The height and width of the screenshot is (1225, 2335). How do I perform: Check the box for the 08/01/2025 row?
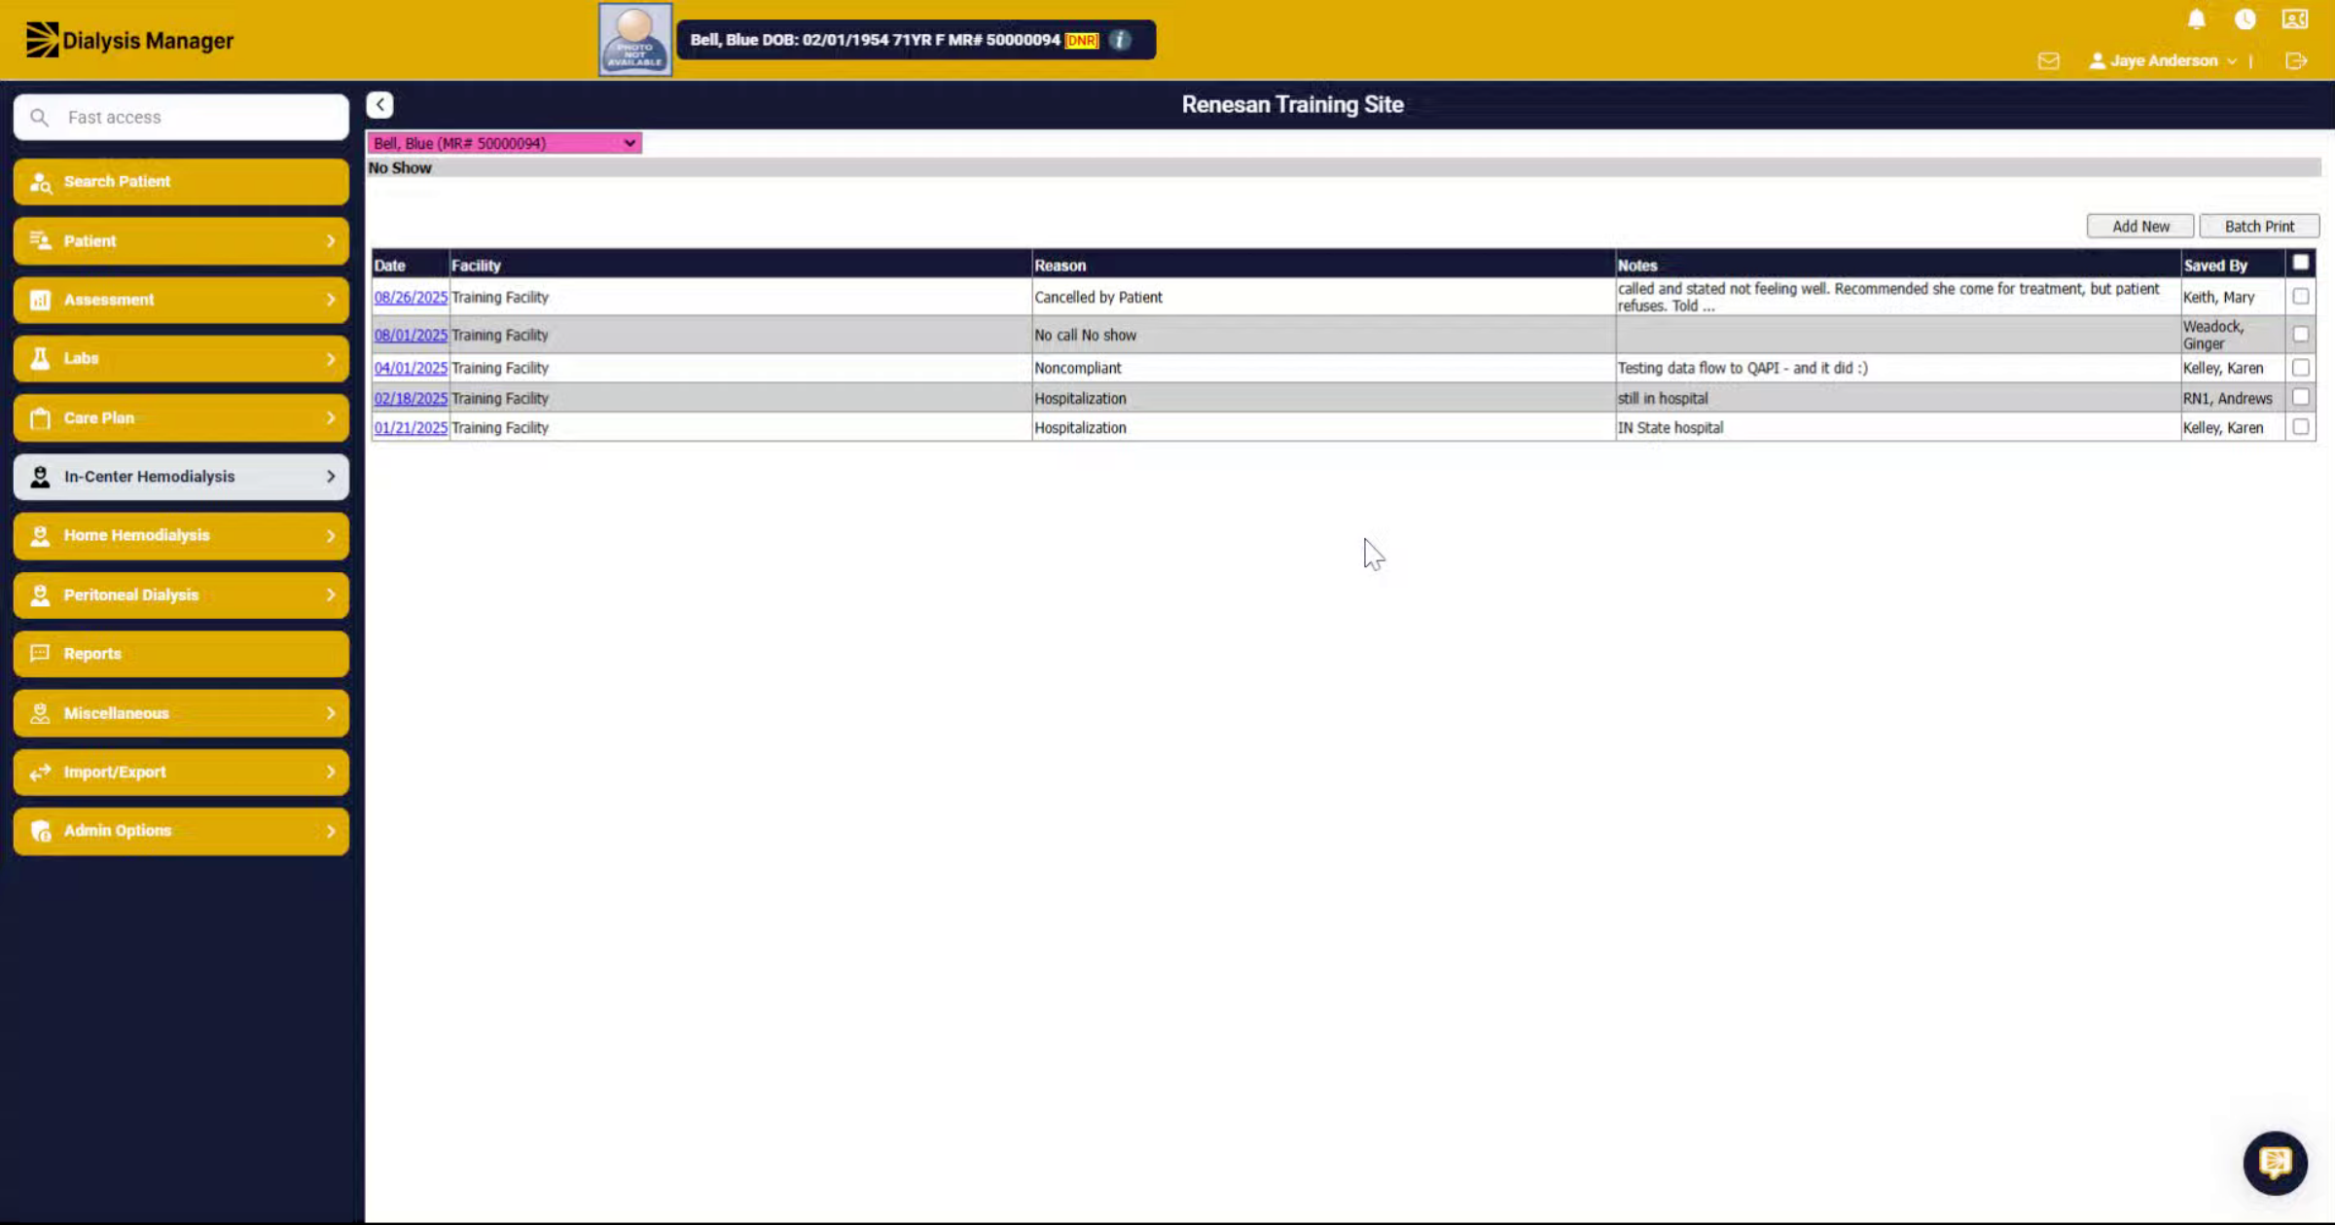(x=2300, y=335)
